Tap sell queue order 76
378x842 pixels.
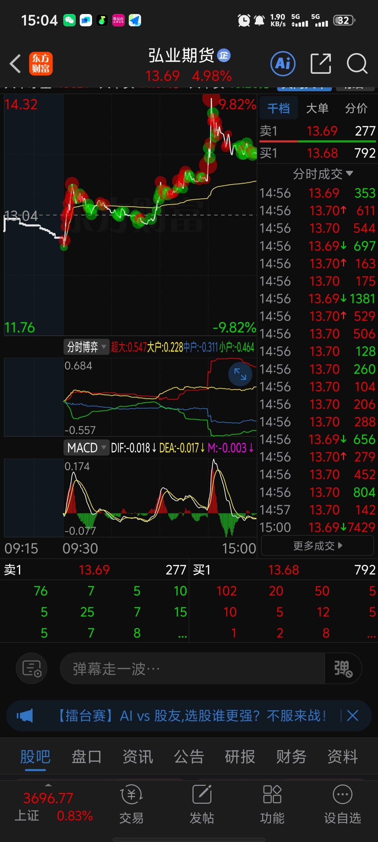41,591
